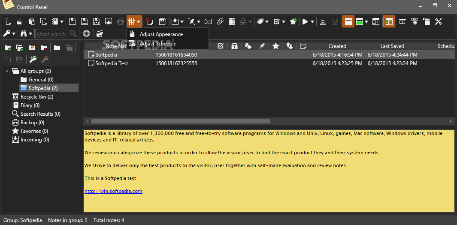Screen dimensions: 457x225
Task: Click the credit card support icon
Action: click(x=100, y=34)
